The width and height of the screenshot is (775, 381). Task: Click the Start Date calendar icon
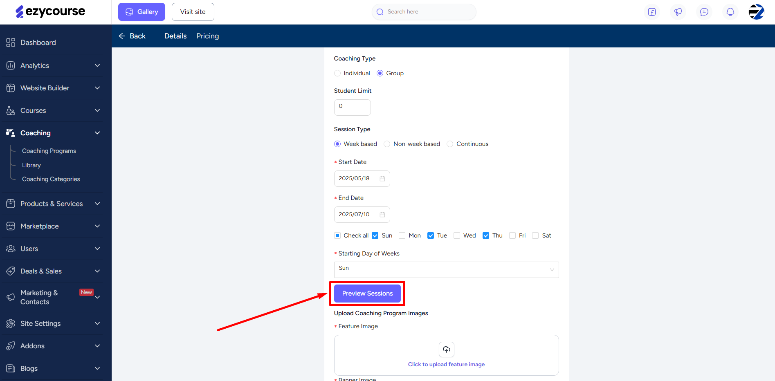pos(382,179)
